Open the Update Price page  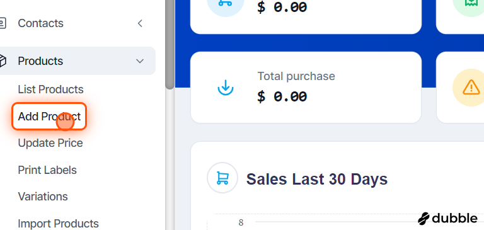click(x=50, y=143)
